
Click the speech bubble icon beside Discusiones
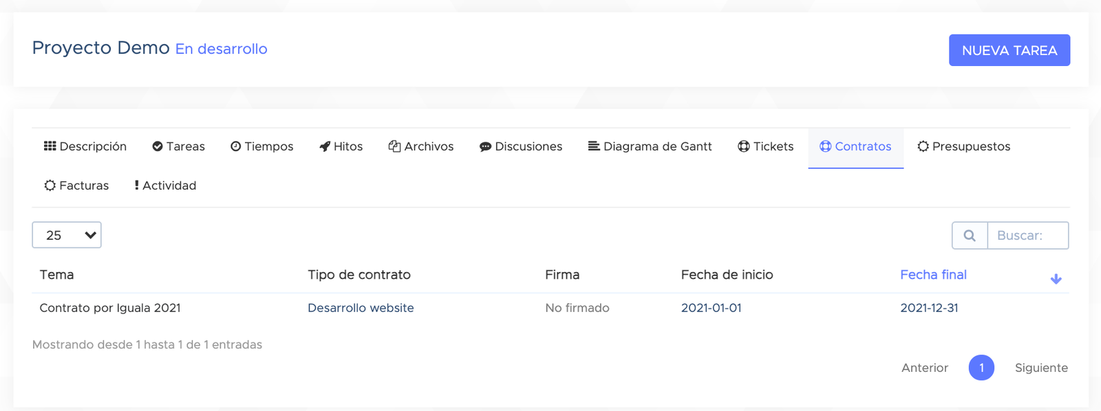click(485, 146)
